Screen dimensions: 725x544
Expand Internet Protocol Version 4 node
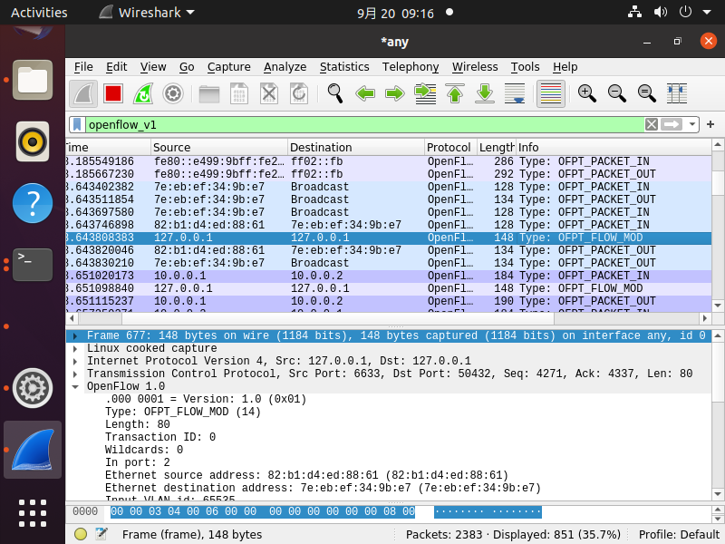(75, 361)
